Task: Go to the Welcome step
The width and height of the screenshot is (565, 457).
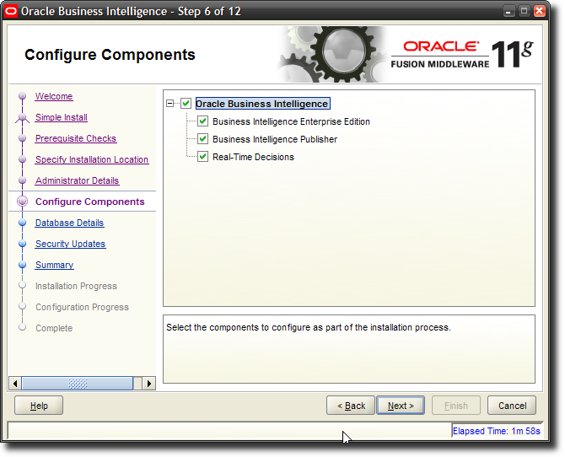Action: point(54,96)
